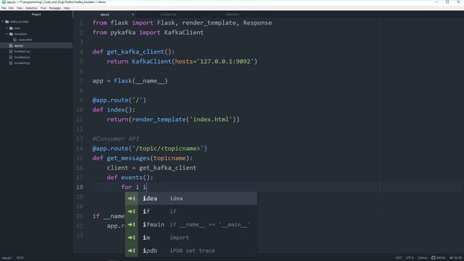Screen dimensions: 464x261
Task: Place cursor in 'def get_kafka_client():' line
Action: click(133, 51)
